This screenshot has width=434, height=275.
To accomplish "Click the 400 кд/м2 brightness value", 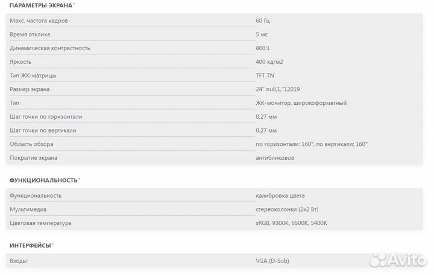I will [x=269, y=62].
